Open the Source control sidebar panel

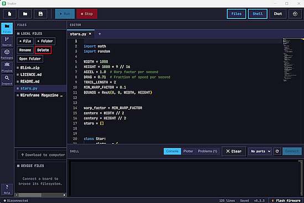coord(7,41)
